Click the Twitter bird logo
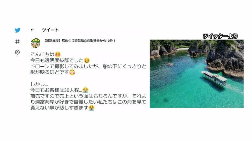Image resolution: width=252 pixels, height=141 pixels. 17,30
